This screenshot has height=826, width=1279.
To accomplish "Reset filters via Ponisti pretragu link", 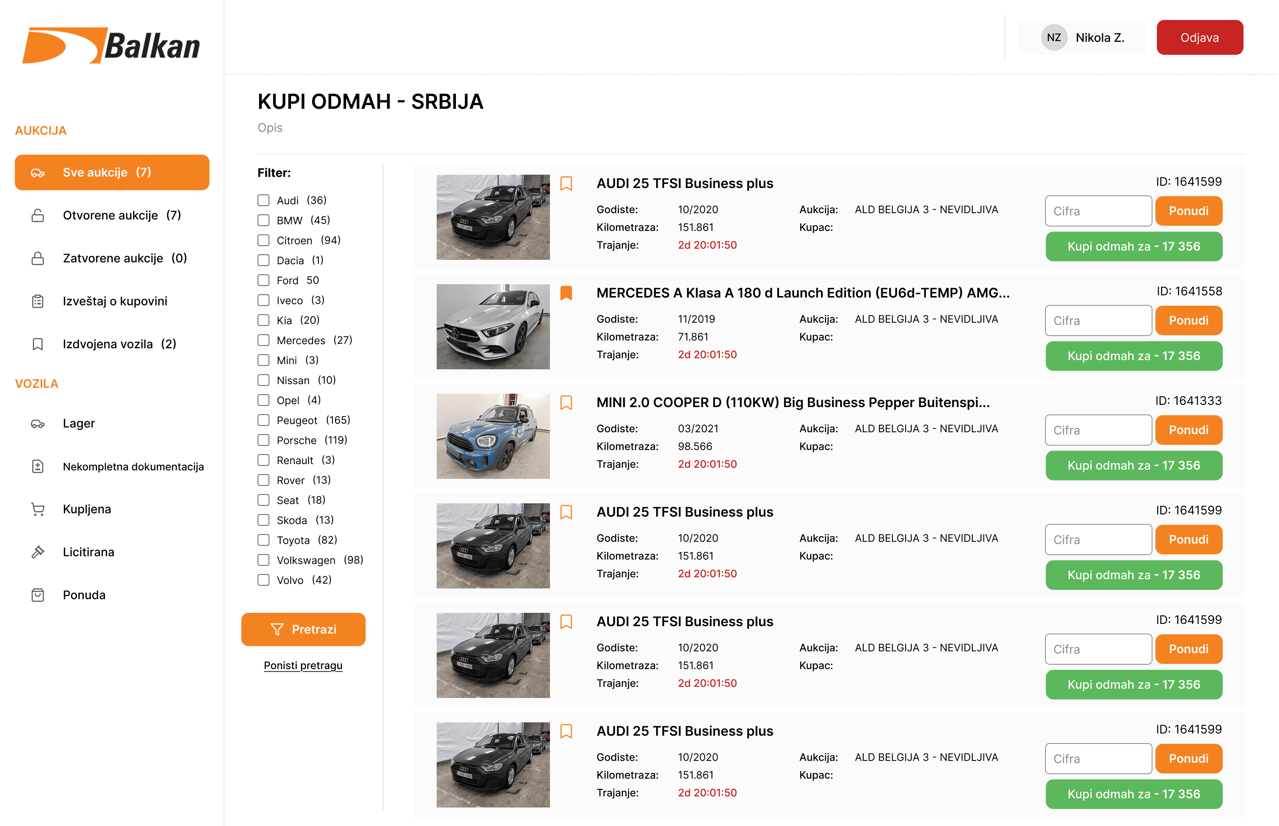I will point(303,666).
